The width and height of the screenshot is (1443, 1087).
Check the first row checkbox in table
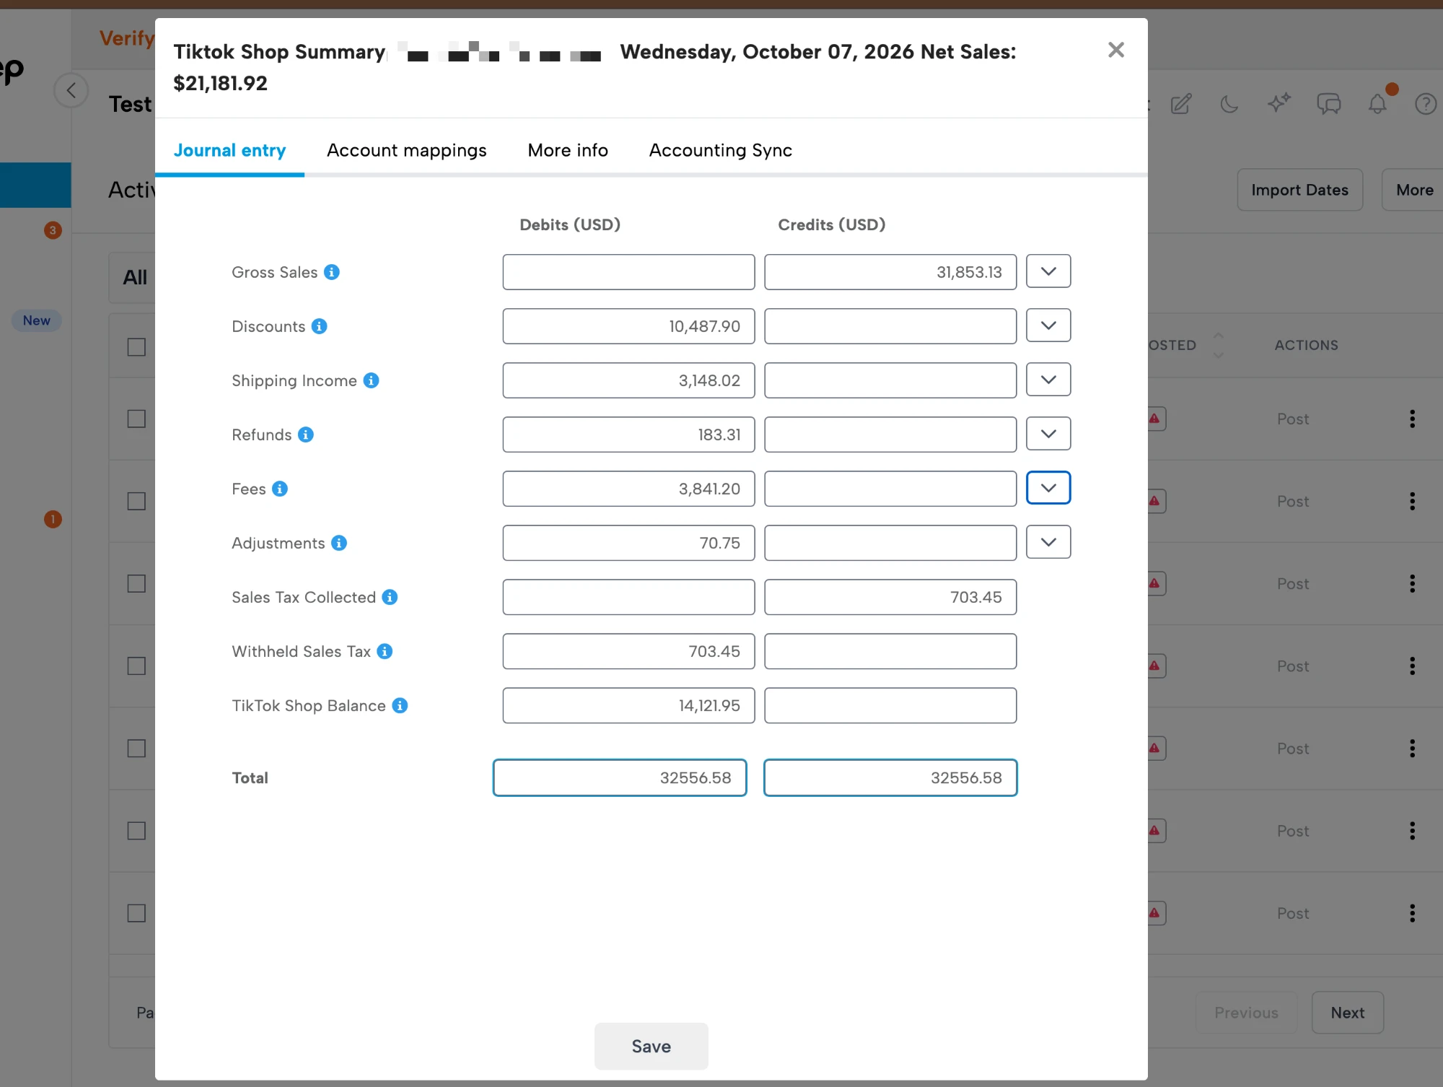136,419
